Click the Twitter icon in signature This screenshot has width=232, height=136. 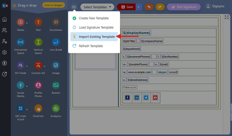[146, 97]
